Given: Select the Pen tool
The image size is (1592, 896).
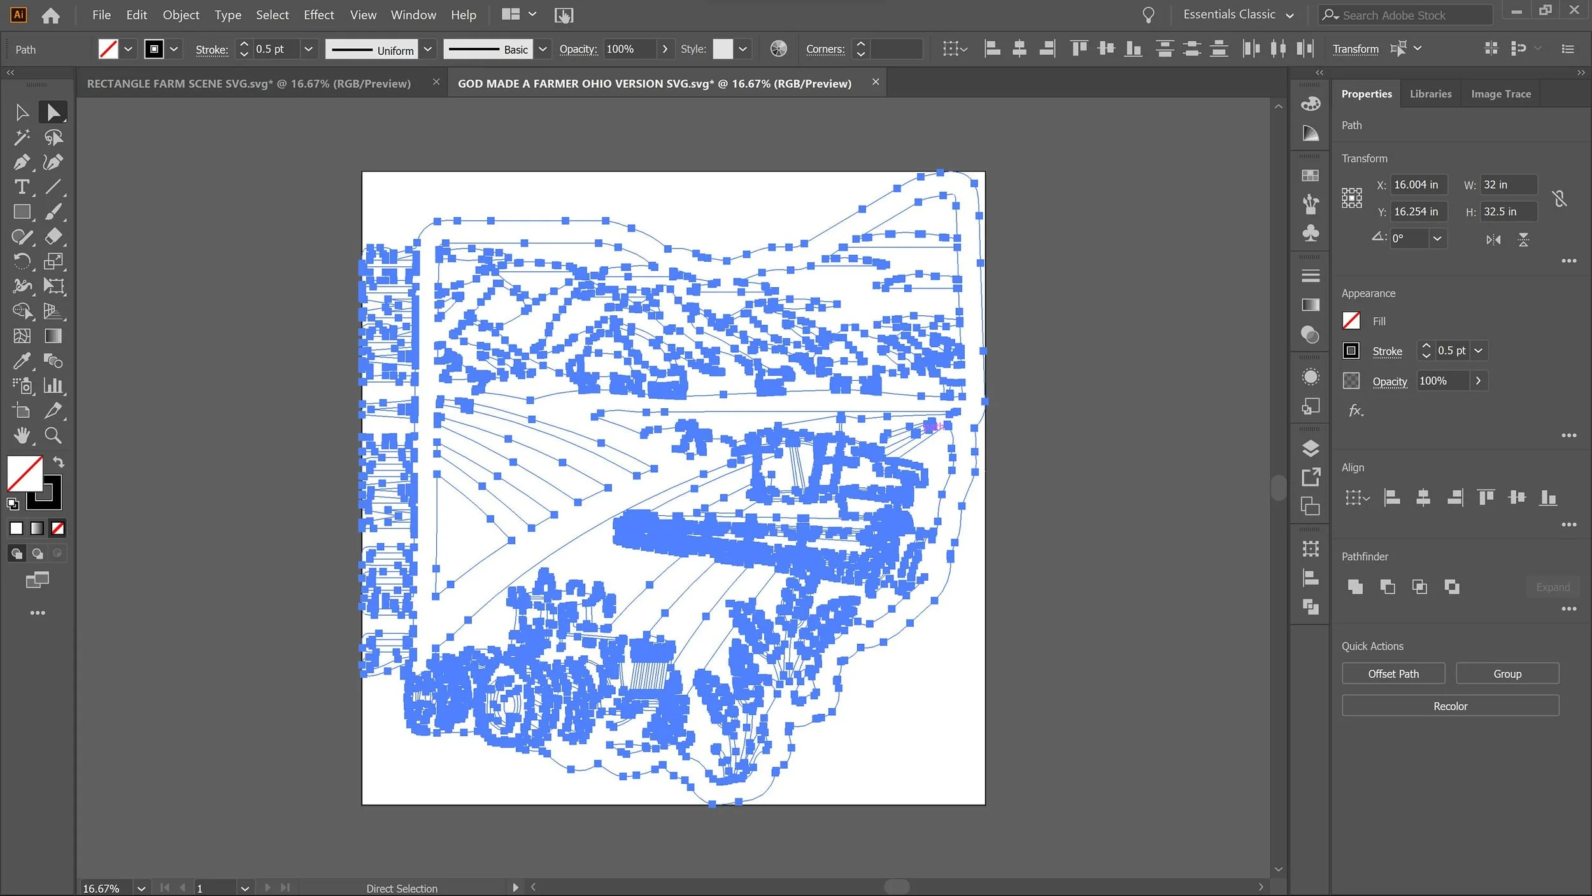Looking at the screenshot, I should 21,162.
